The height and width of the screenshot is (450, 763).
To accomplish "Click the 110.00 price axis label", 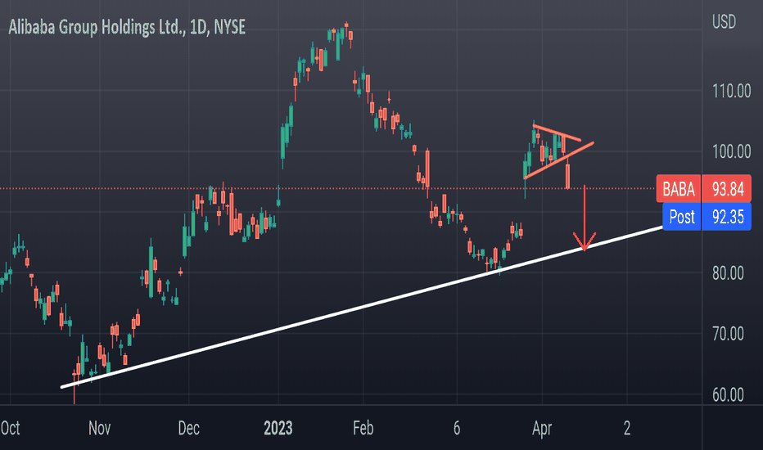I will click(731, 91).
